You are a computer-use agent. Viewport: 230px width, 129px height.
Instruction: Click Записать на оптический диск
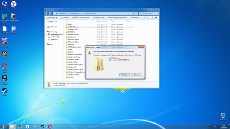(x=117, y=17)
